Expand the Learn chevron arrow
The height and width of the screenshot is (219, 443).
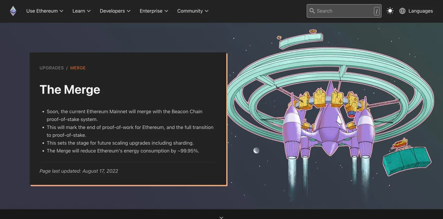click(x=89, y=11)
